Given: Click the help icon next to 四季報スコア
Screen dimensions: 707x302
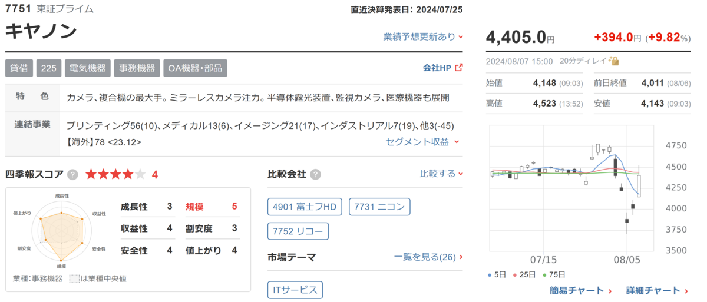Looking at the screenshot, I should click(72, 174).
